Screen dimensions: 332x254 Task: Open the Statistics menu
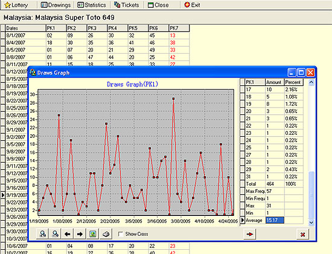(x=92, y=5)
